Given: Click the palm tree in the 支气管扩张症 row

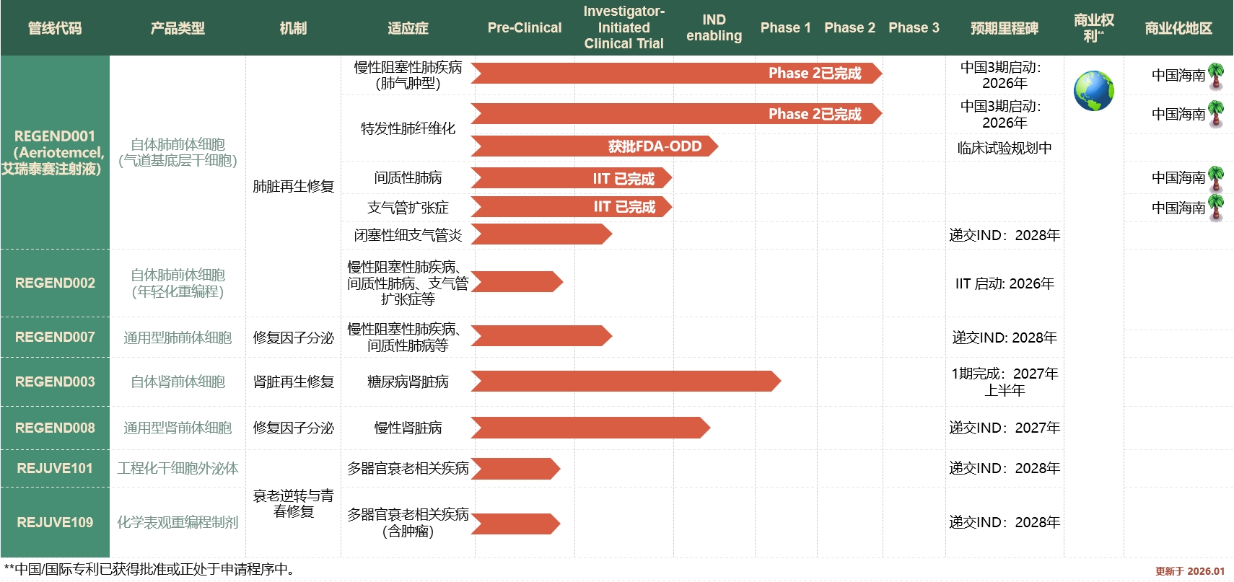Looking at the screenshot, I should tap(1216, 208).
